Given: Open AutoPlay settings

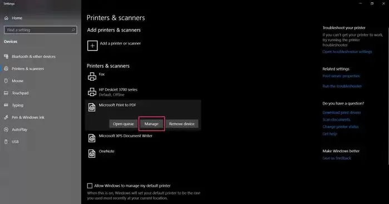Looking at the screenshot, I should 19,130.
